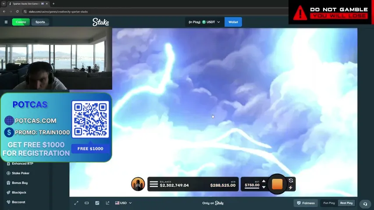Image resolution: width=374 pixels, height=210 pixels.
Task: View site information icon in address bar
Action: tap(25, 11)
